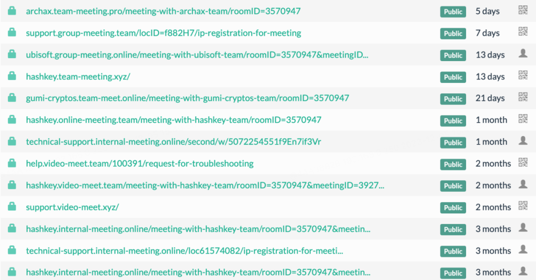Open the hashkey.team-meeting.xyz link
The width and height of the screenshot is (536, 280).
(x=78, y=76)
